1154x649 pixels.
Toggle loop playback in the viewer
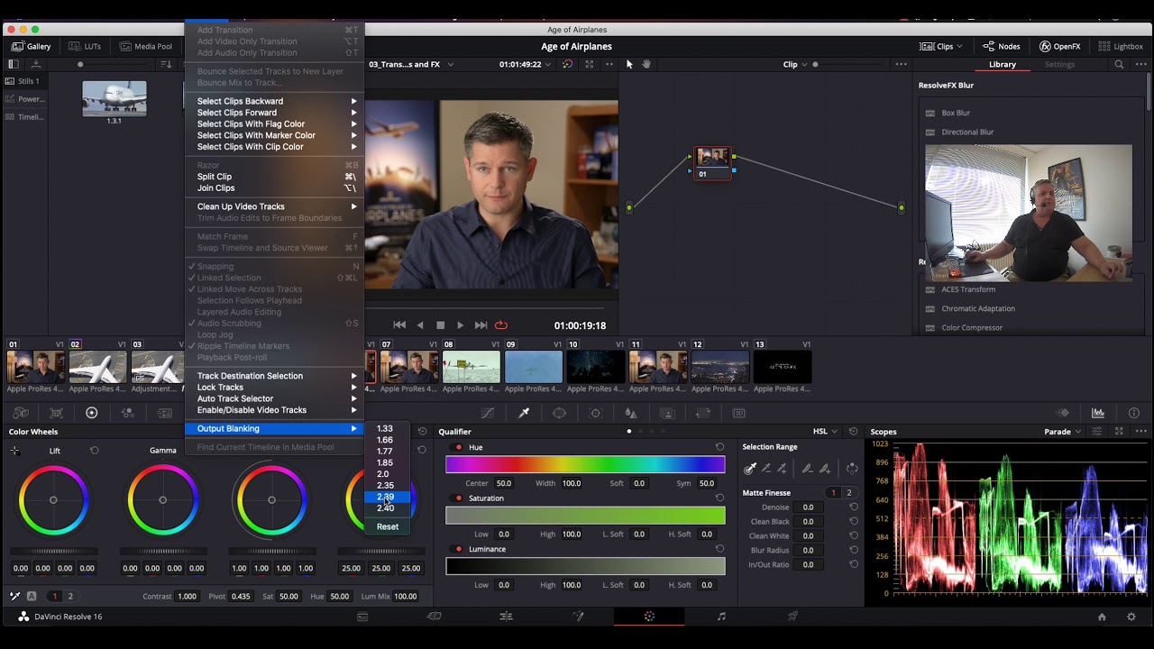coord(501,325)
